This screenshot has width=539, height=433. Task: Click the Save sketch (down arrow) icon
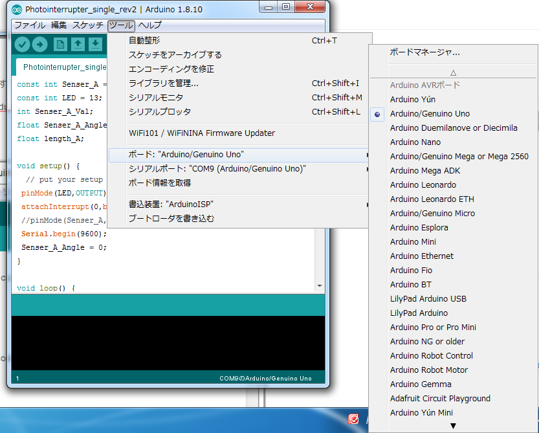pyautogui.click(x=95, y=45)
